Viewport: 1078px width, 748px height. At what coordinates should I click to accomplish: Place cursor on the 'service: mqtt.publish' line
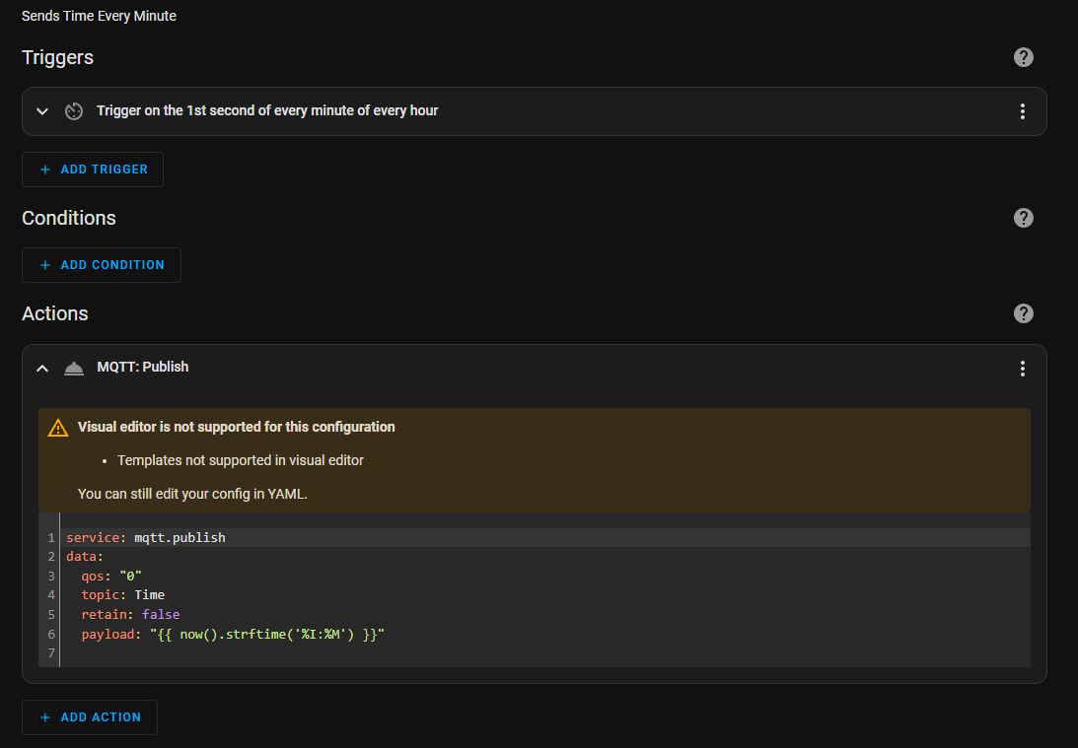146,538
